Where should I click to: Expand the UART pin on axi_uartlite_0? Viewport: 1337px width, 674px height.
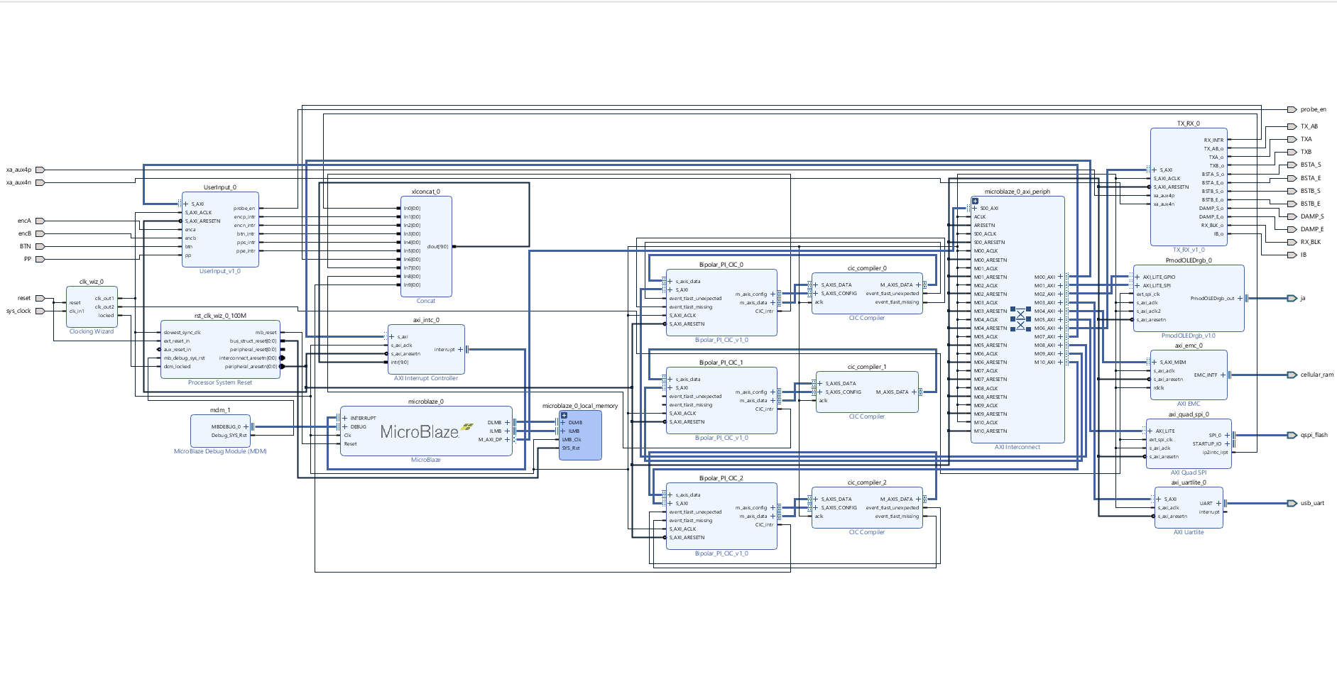pyautogui.click(x=1218, y=504)
